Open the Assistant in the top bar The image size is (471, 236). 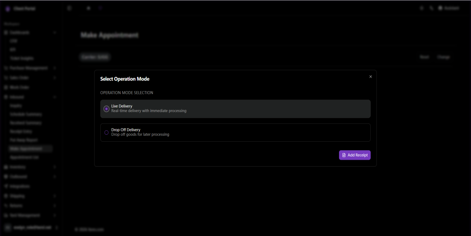pyautogui.click(x=449, y=8)
